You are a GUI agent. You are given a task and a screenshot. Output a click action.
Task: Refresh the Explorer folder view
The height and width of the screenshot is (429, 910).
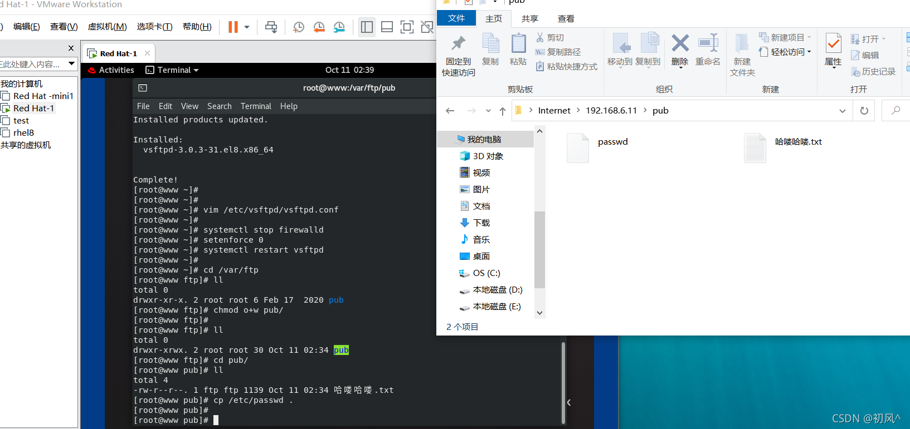864,111
